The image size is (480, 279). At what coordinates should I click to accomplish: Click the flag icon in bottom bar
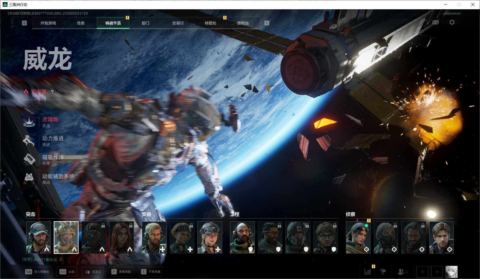[x=383, y=272]
